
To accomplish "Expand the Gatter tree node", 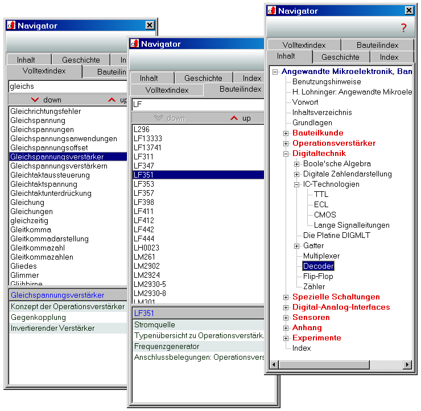I will click(x=296, y=246).
